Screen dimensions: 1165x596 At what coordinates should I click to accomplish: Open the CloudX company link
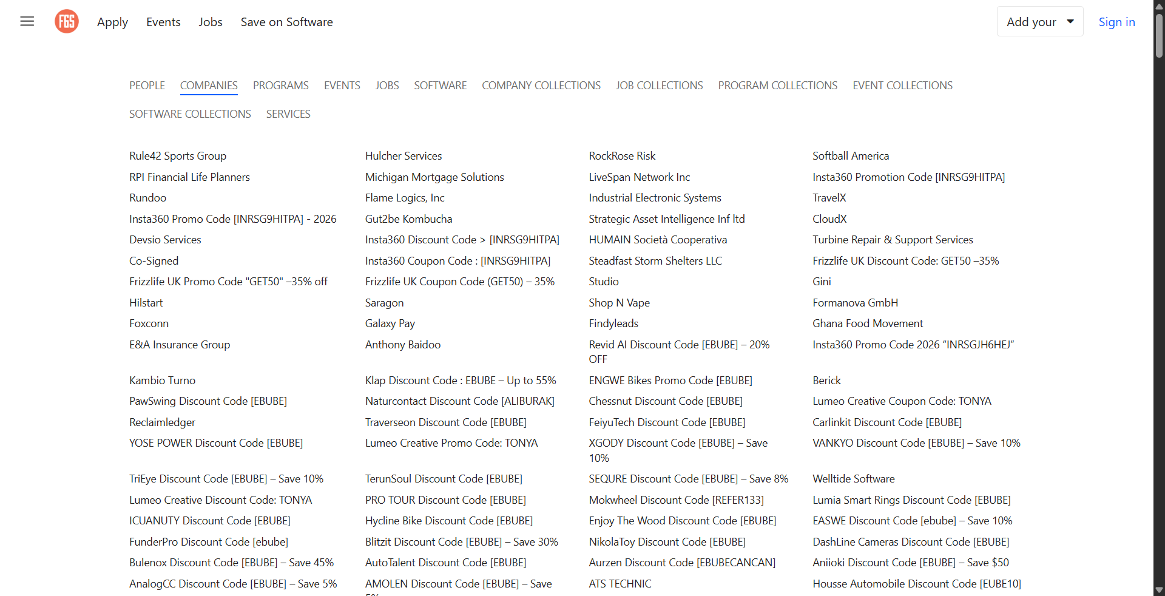coord(829,219)
